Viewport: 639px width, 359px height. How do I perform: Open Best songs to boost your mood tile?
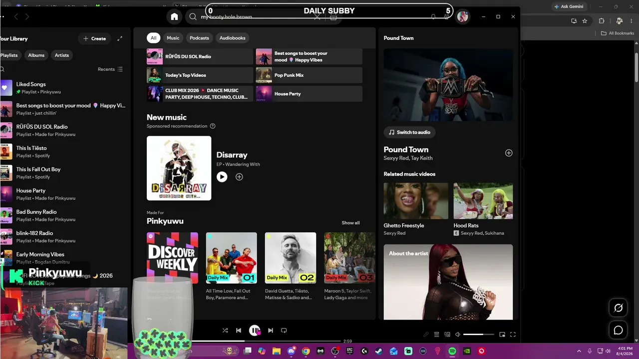(309, 57)
